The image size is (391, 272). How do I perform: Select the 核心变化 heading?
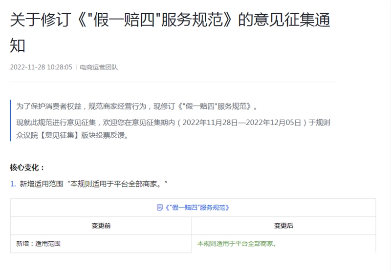click(27, 167)
